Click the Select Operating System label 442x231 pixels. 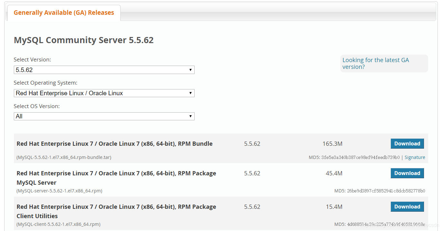tap(45, 83)
